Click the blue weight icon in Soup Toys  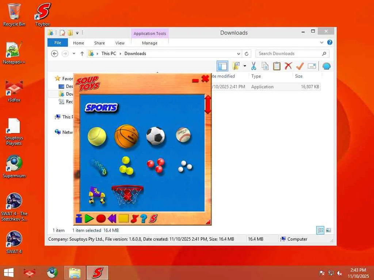point(79,219)
